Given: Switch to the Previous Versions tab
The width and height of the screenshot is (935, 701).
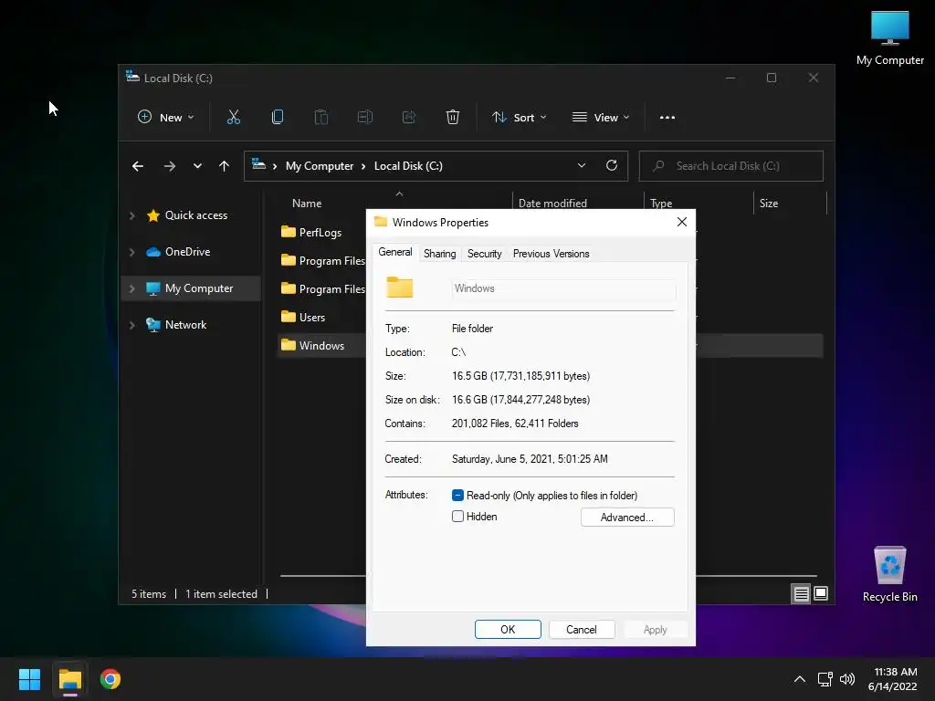Looking at the screenshot, I should tap(551, 254).
